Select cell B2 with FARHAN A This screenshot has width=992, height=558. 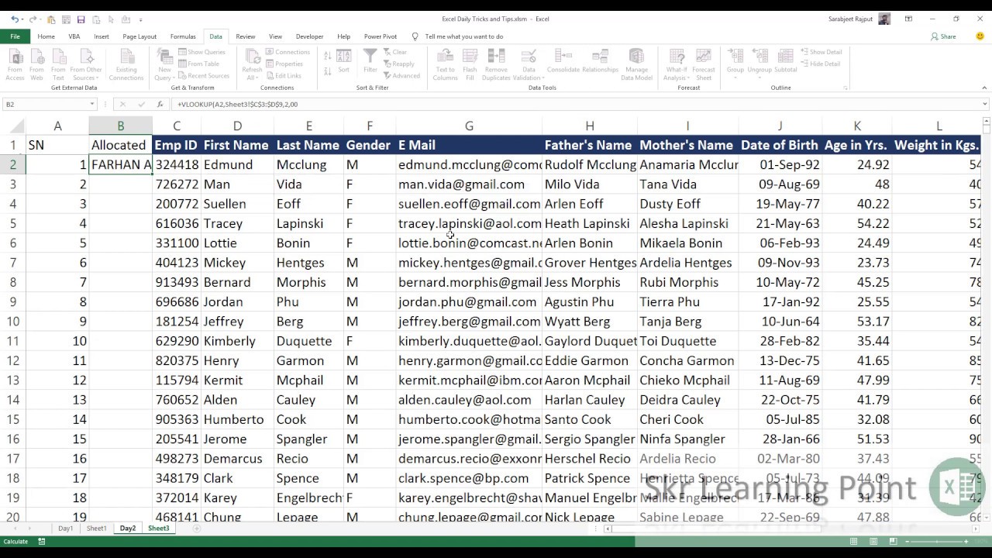tap(120, 164)
